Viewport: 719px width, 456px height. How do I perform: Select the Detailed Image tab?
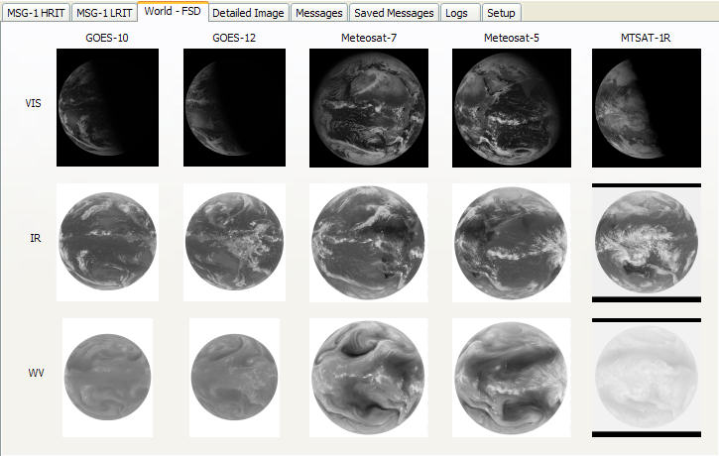coord(248,13)
